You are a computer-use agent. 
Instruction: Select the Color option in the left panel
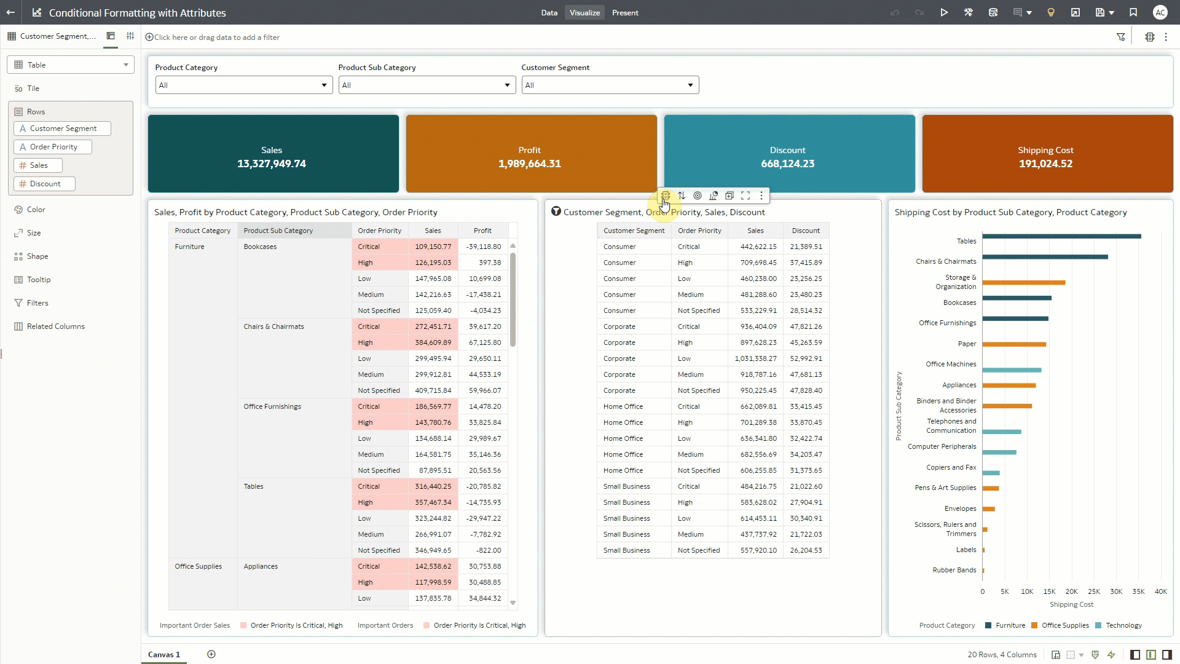pos(36,209)
